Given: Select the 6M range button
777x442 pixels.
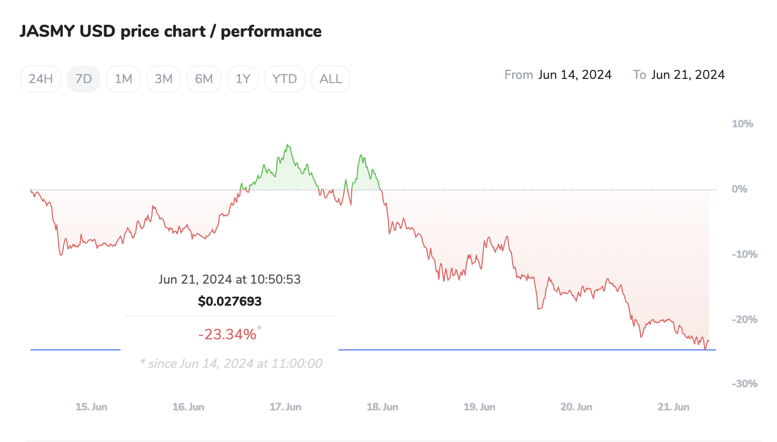Looking at the screenshot, I should (204, 79).
